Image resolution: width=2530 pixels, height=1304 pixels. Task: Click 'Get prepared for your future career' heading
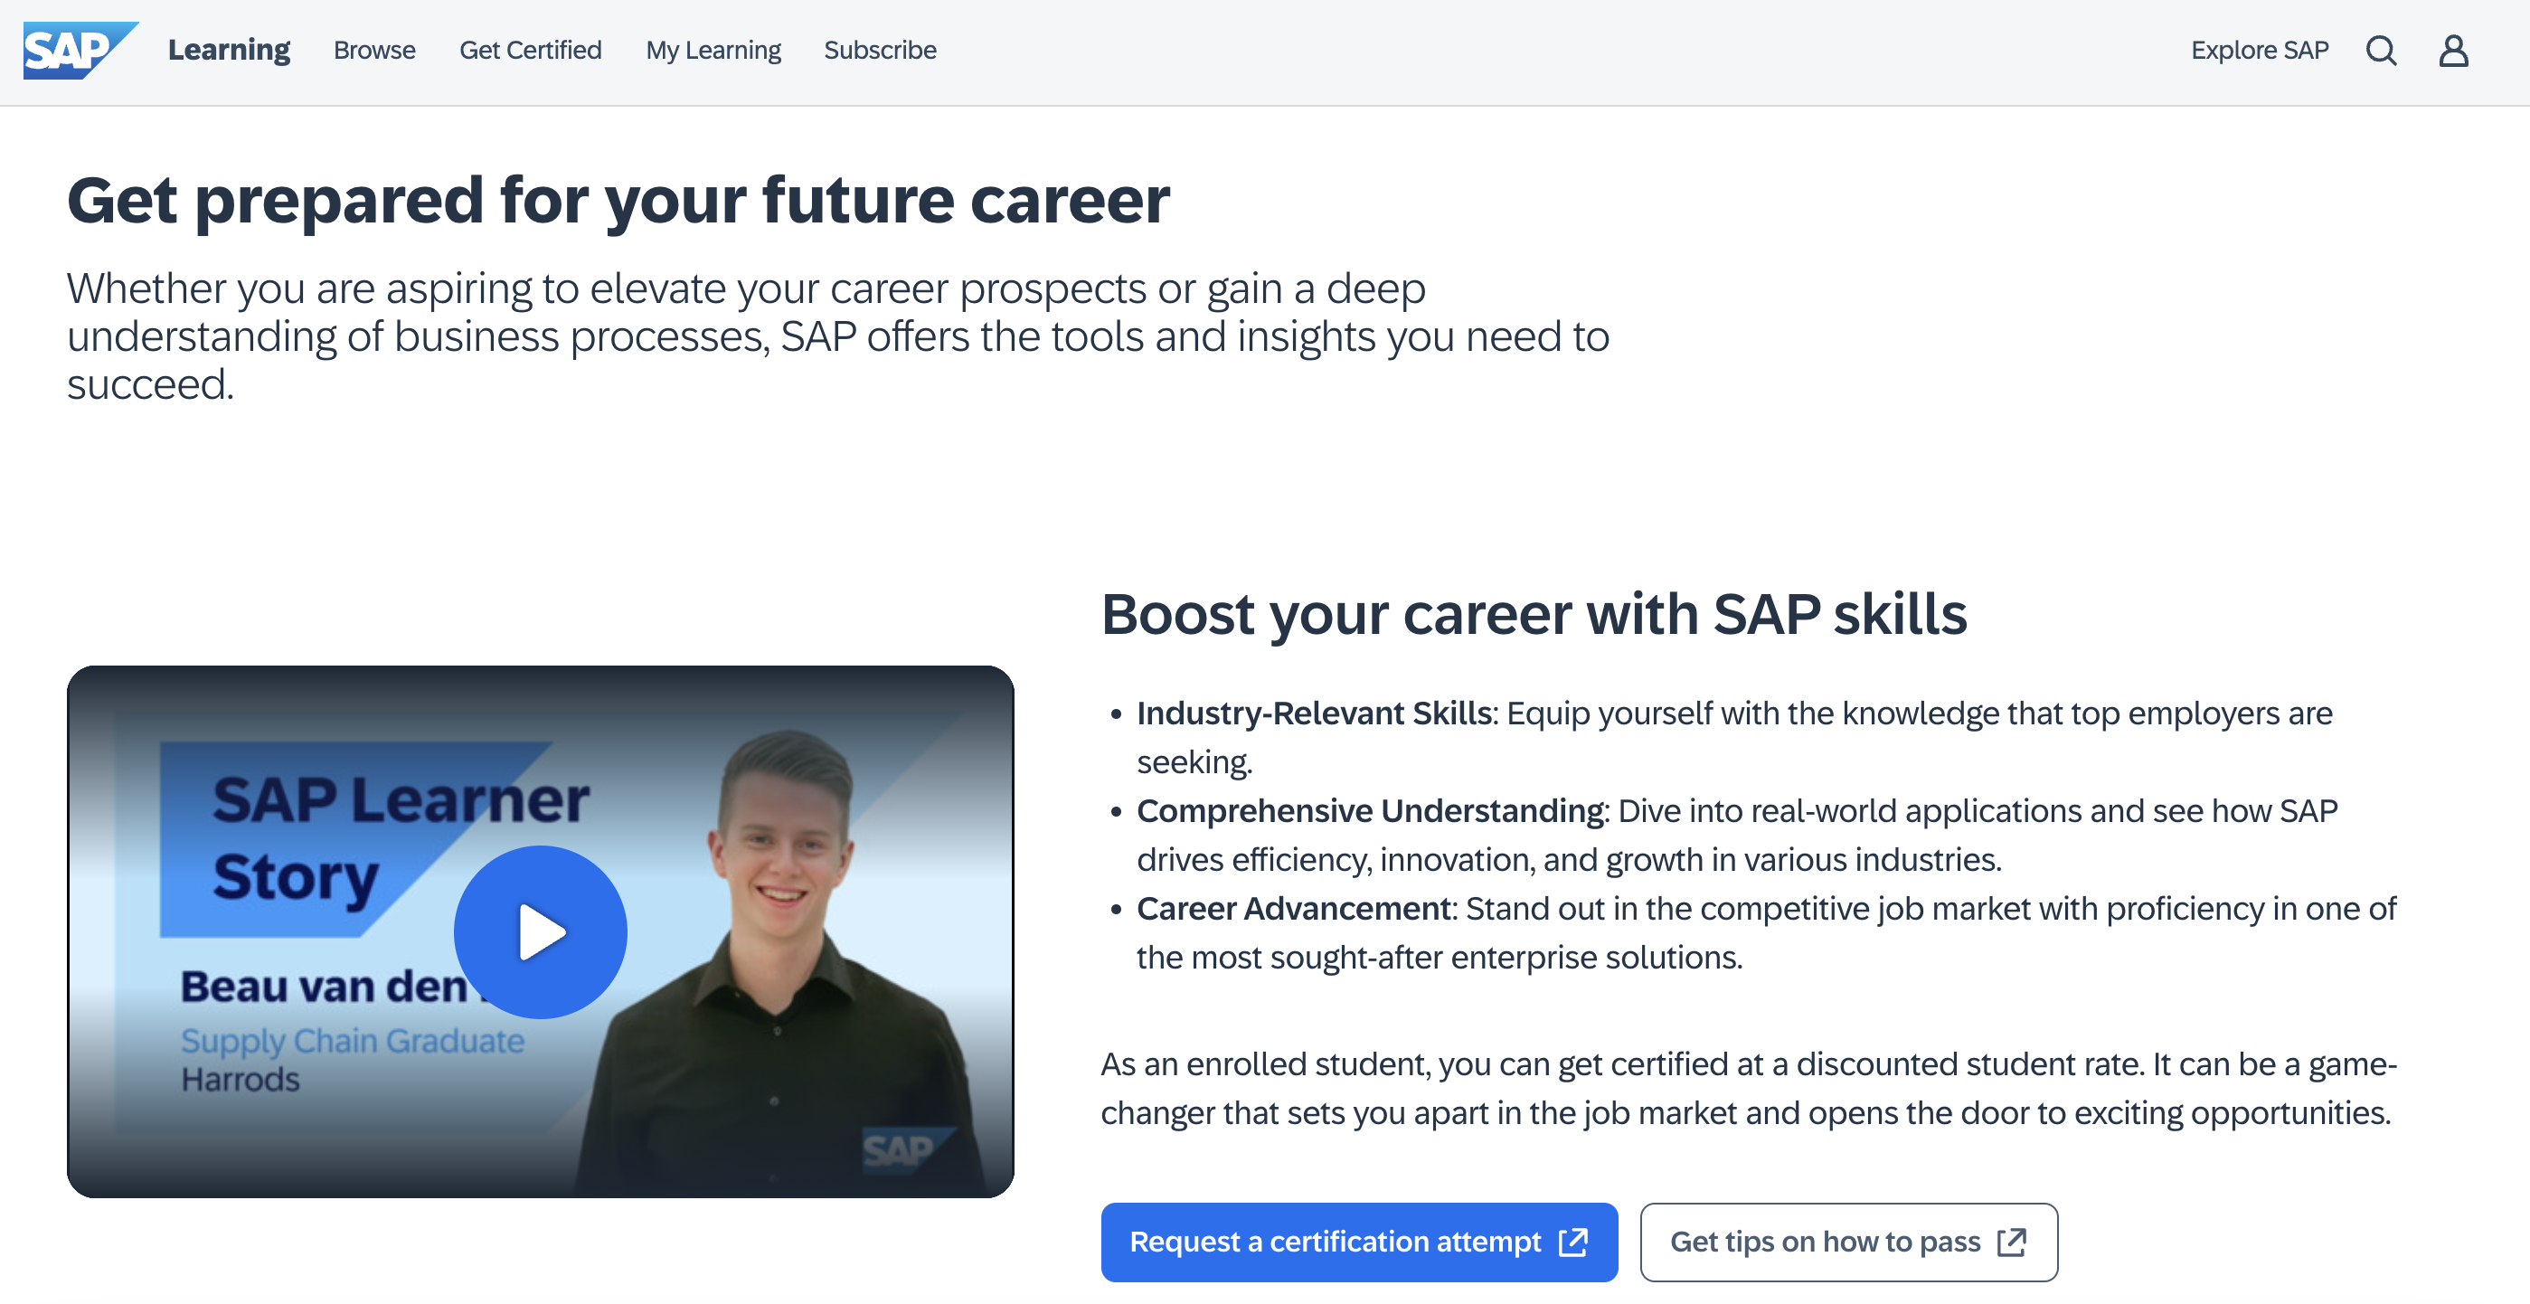pyautogui.click(x=618, y=201)
